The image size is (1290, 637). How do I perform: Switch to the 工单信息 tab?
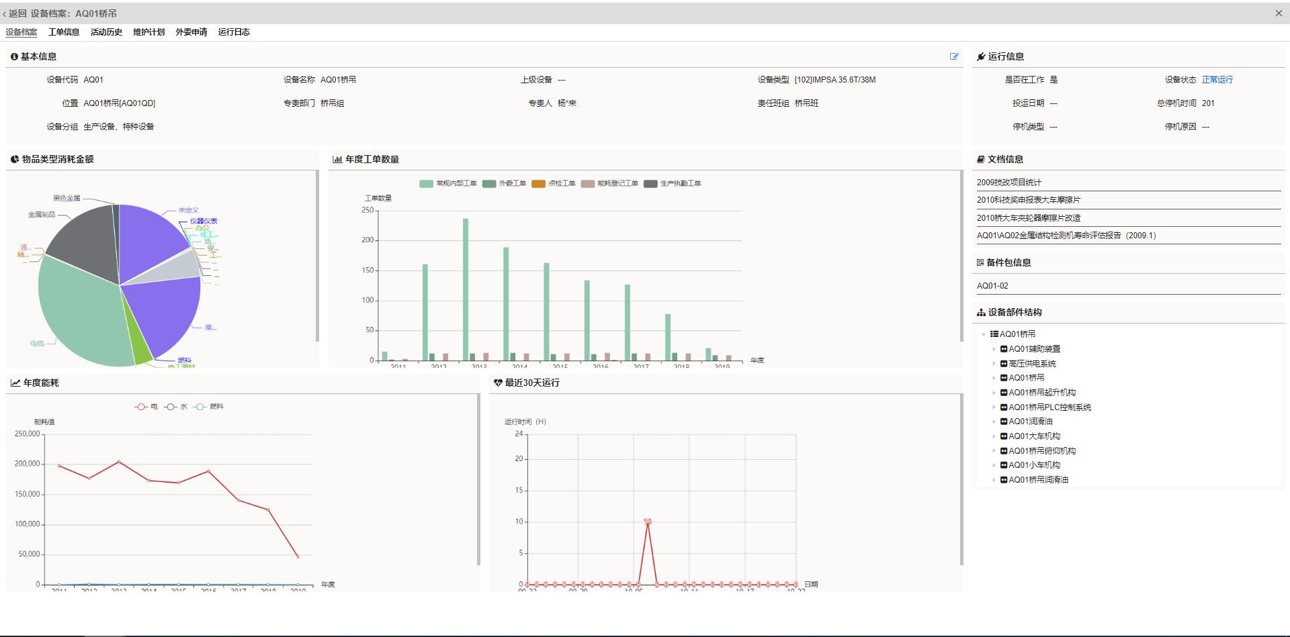(x=64, y=32)
